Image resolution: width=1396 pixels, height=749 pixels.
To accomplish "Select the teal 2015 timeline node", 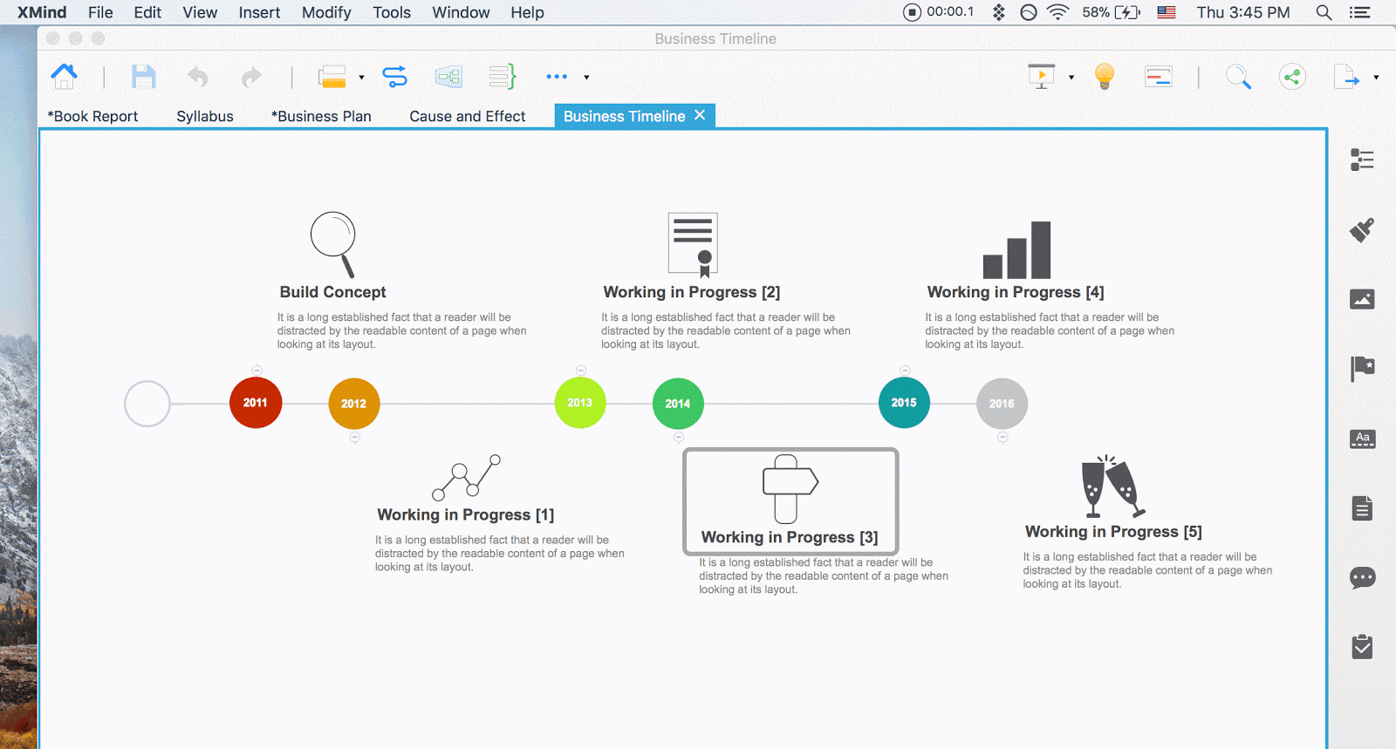I will point(904,403).
